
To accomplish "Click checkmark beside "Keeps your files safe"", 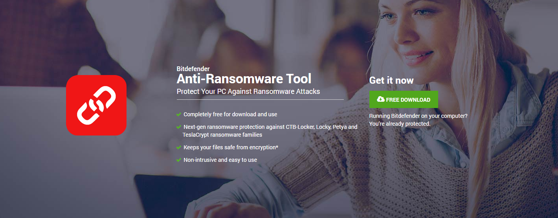I will click(179, 148).
